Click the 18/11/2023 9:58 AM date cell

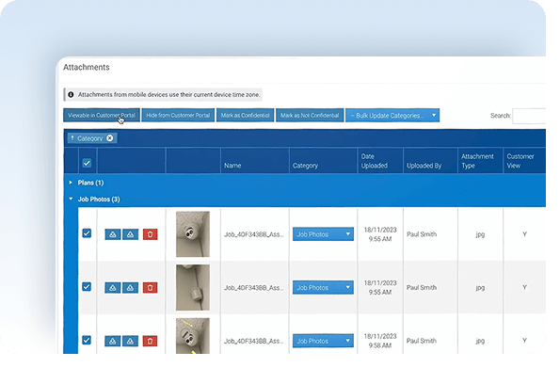click(380, 341)
